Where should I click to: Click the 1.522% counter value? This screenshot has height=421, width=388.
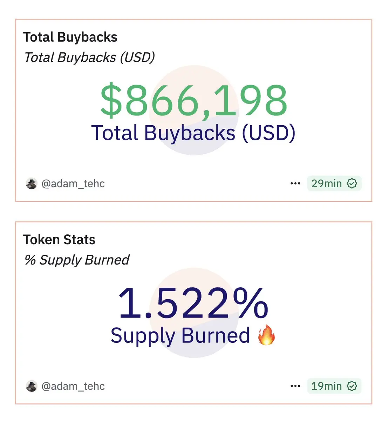pos(193,303)
